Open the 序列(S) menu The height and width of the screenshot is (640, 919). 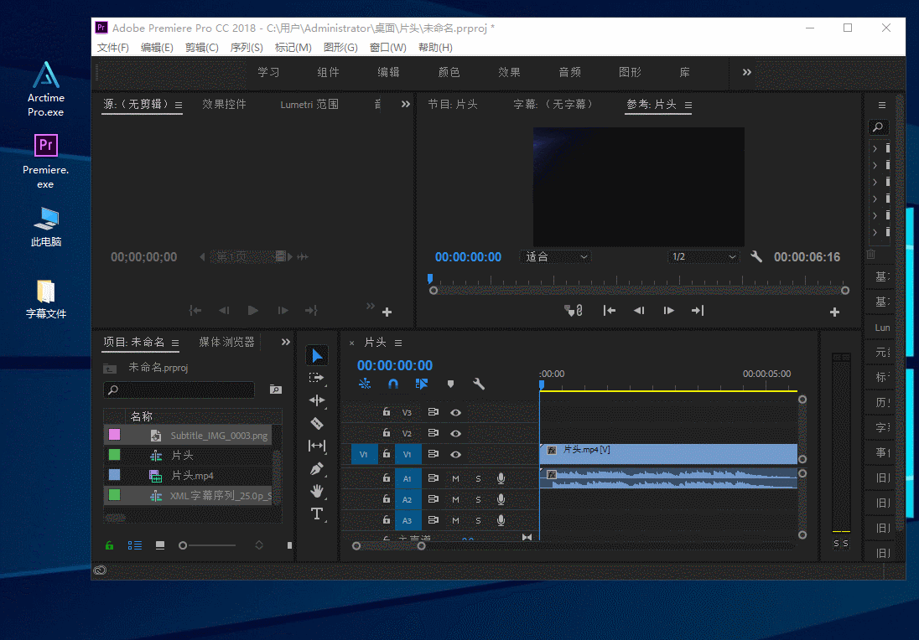tap(247, 48)
